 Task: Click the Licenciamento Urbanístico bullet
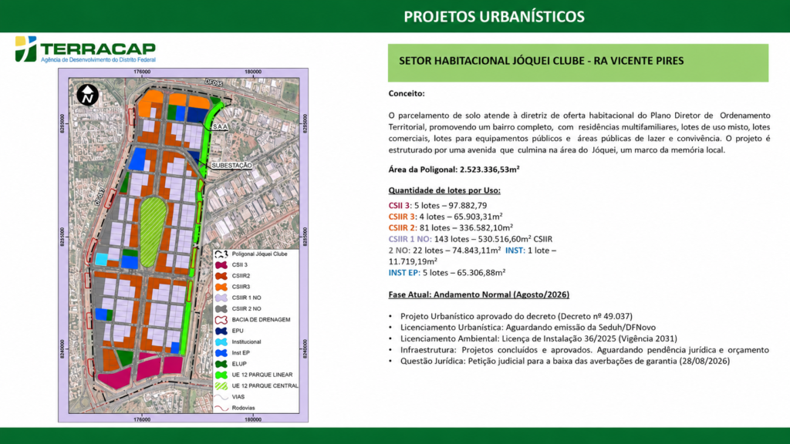[528, 327]
